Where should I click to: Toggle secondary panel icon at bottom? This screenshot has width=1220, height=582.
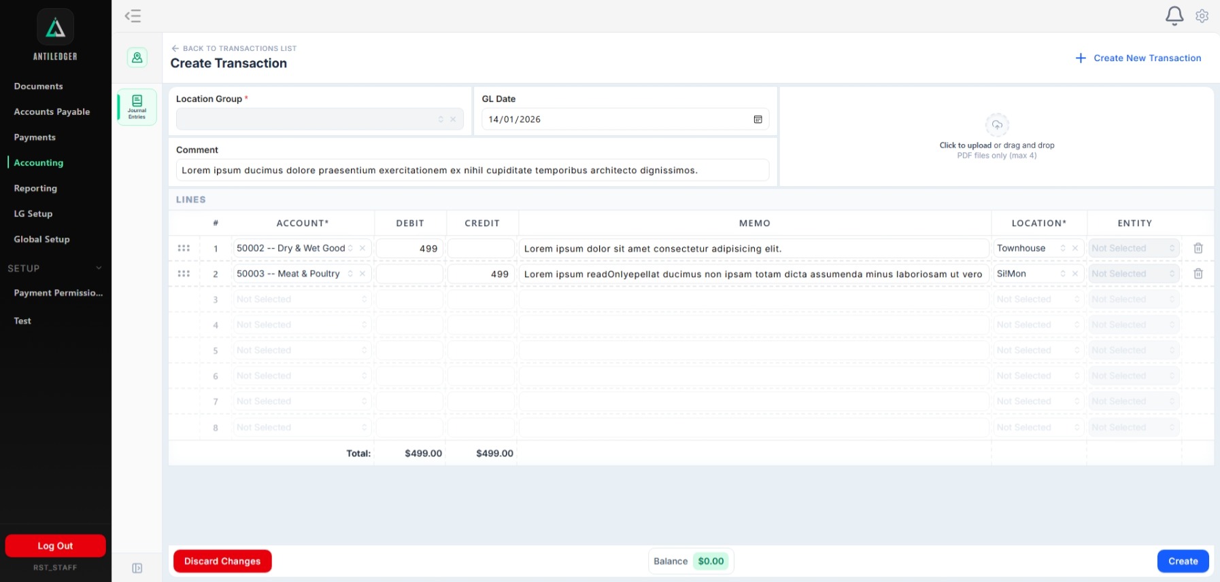point(137,568)
